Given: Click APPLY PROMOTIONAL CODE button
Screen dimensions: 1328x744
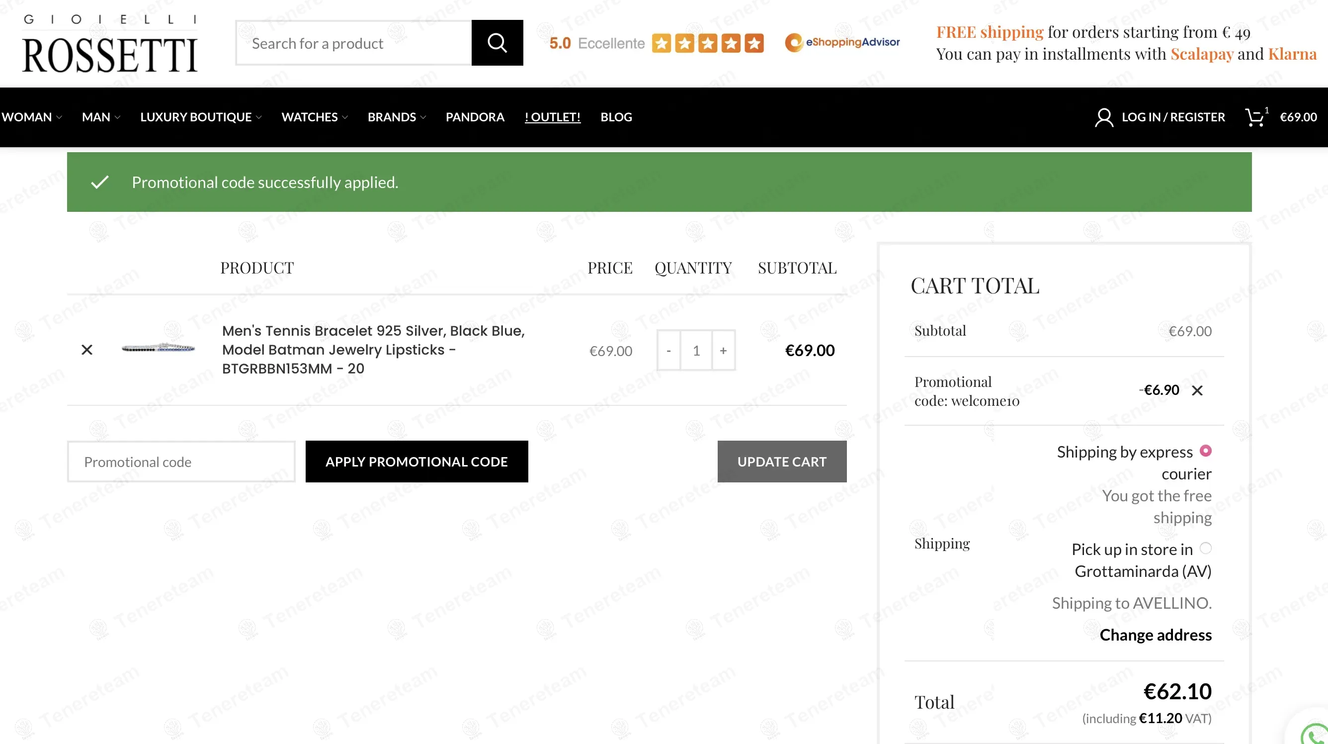Looking at the screenshot, I should (x=416, y=461).
